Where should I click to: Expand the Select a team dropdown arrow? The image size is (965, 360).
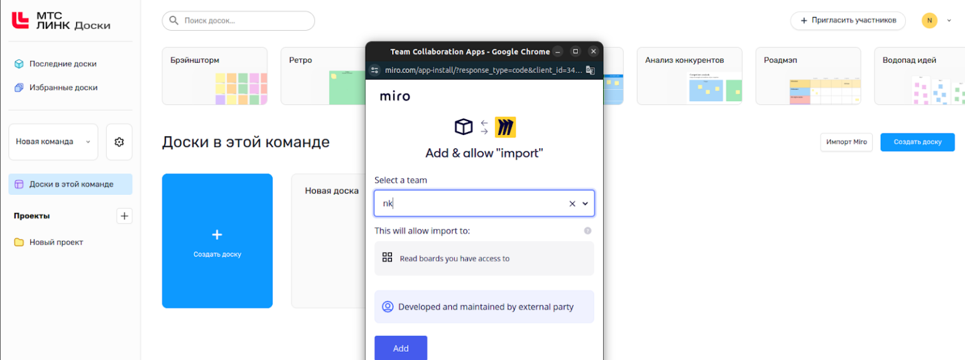[x=586, y=204]
